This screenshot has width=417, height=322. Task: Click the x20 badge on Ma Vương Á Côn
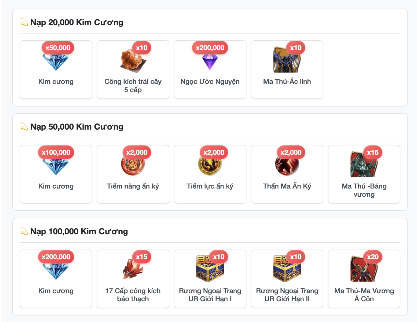(x=373, y=257)
